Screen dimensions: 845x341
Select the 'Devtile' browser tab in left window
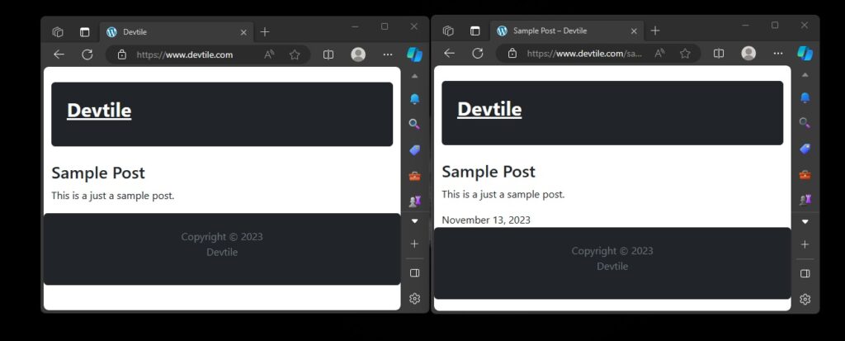pos(177,32)
